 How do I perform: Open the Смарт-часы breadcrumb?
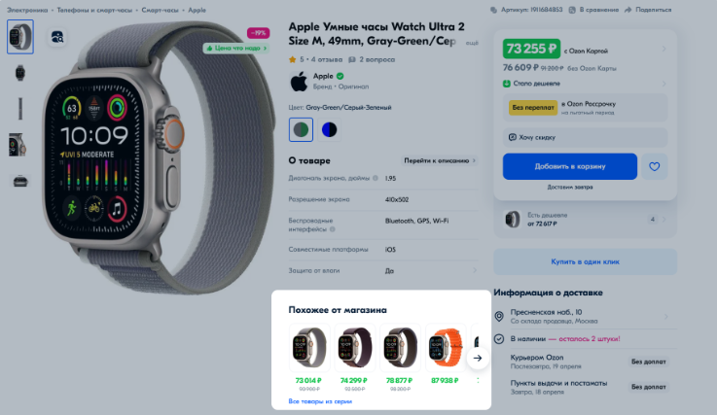(x=161, y=10)
